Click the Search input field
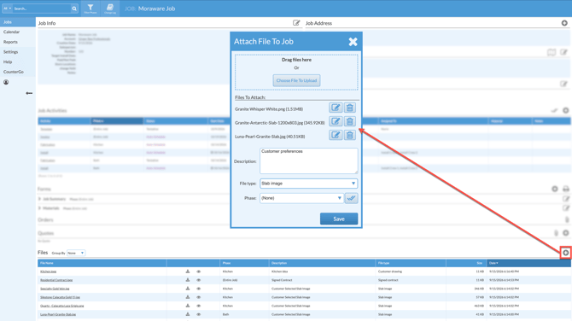 (x=42, y=9)
